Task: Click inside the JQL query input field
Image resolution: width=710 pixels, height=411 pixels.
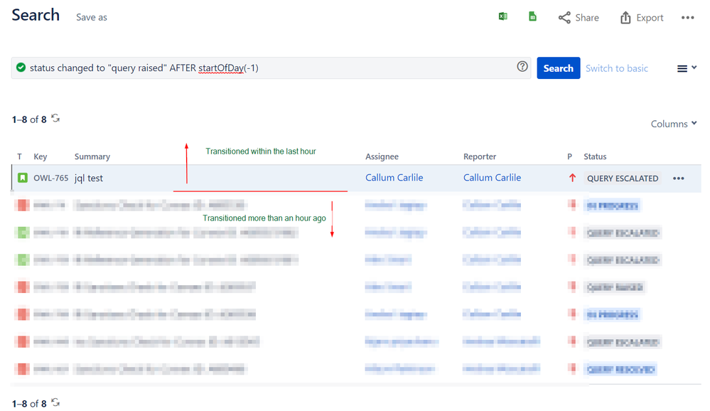Action: (271, 68)
